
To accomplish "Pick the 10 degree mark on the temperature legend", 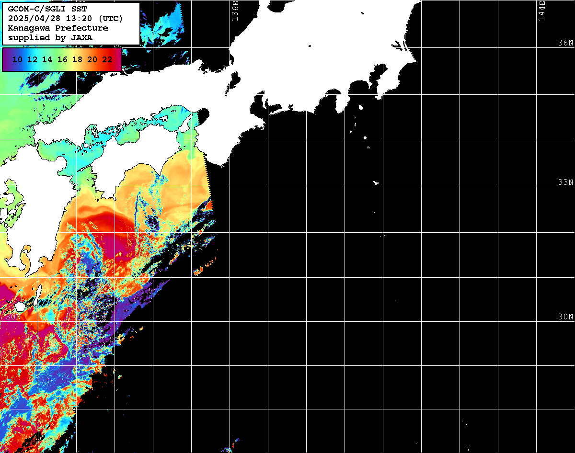I will (x=17, y=59).
